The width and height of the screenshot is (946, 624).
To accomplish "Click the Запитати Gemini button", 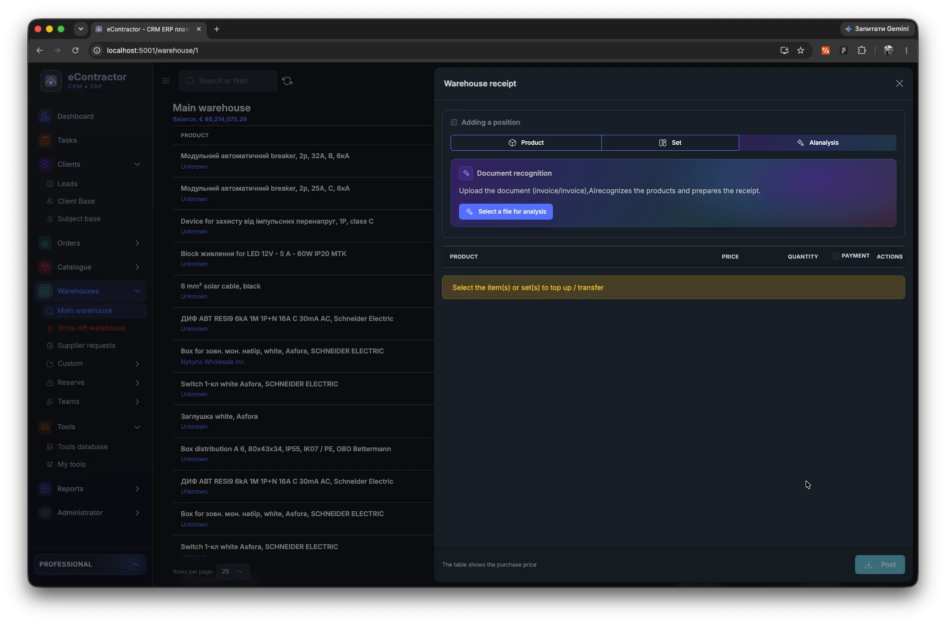I will pos(877,29).
